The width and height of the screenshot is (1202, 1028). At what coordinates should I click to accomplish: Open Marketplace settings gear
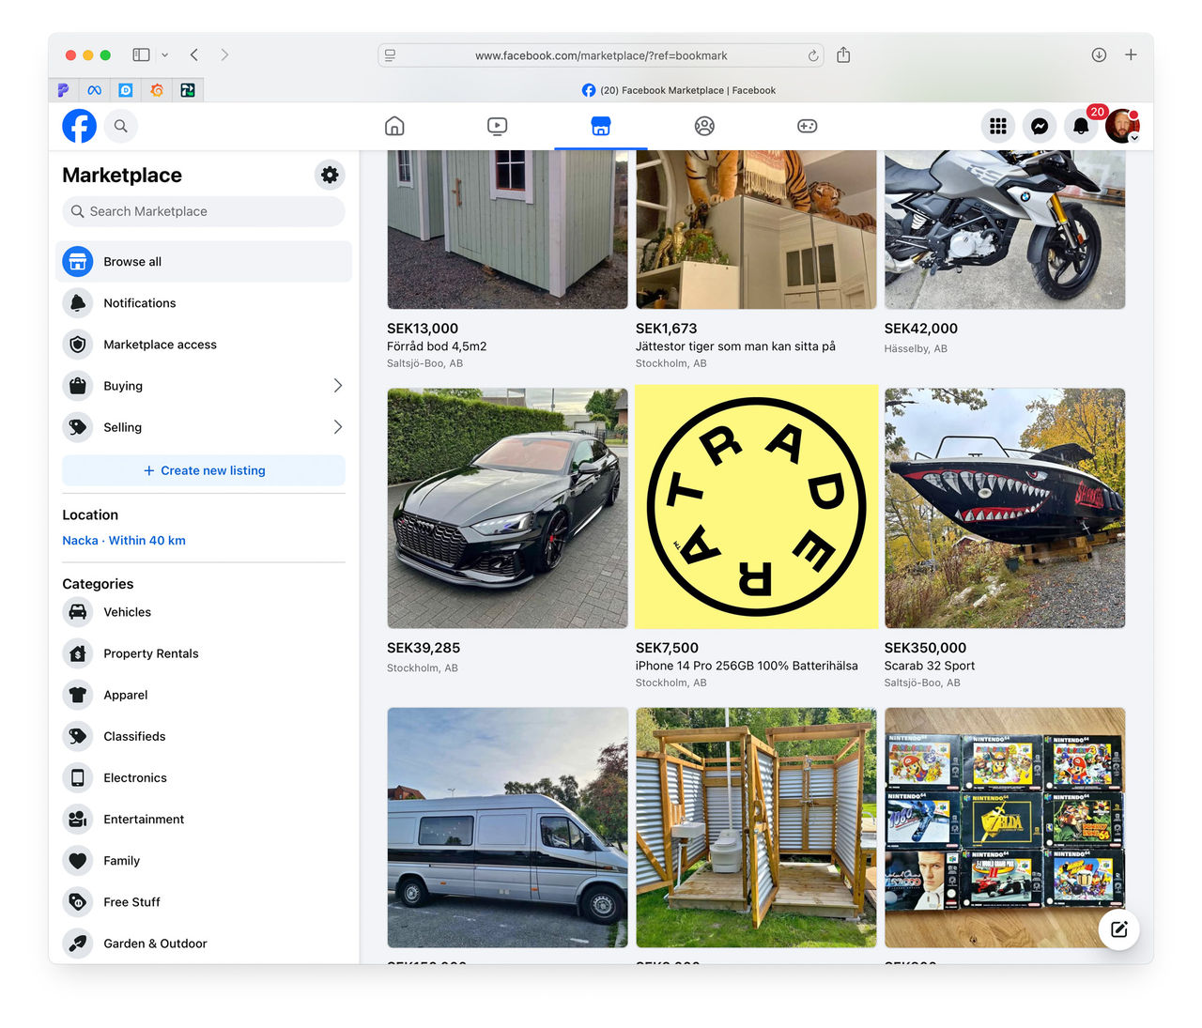(330, 175)
